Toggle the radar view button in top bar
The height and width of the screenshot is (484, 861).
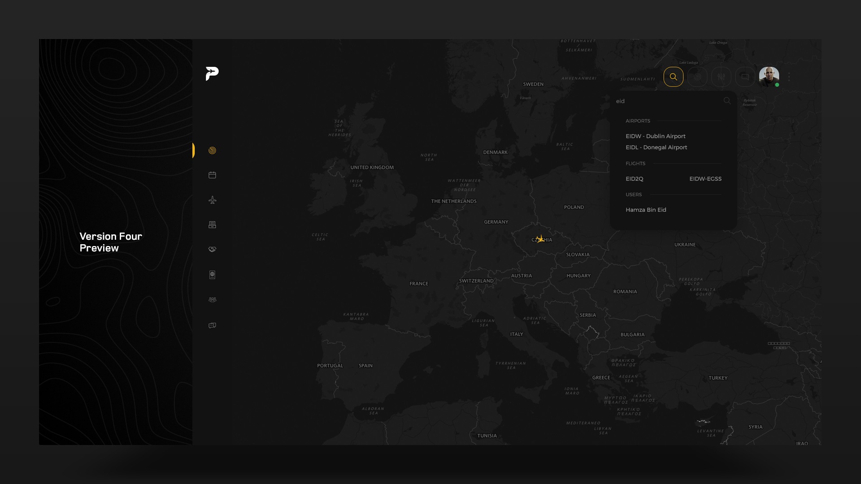[x=697, y=77]
